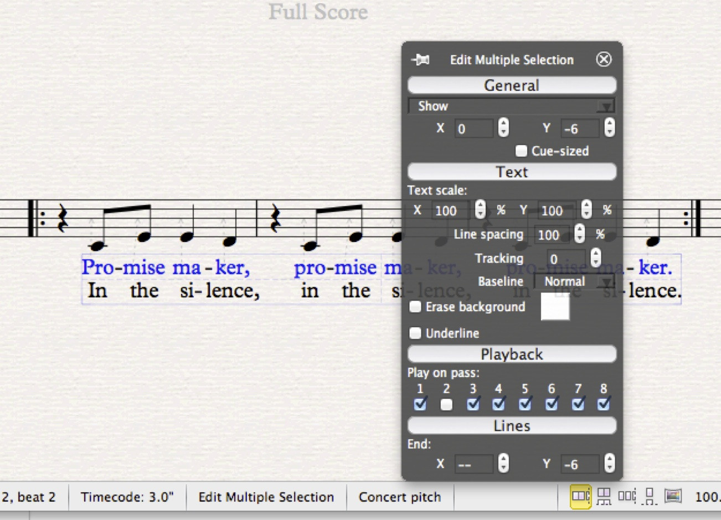The image size is (721, 520).
Task: Adjust Text scale Y stepper
Action: [586, 210]
